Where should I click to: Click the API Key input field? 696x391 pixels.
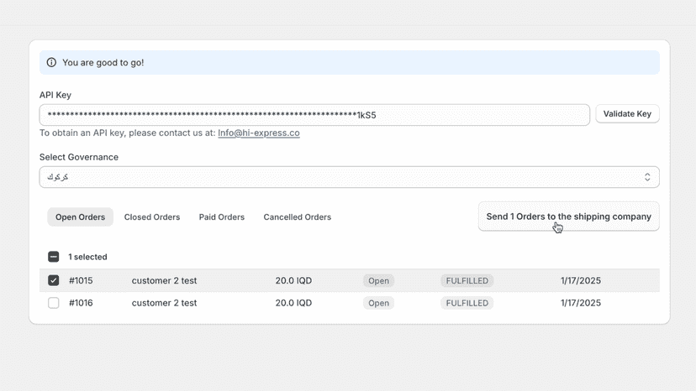click(x=314, y=115)
